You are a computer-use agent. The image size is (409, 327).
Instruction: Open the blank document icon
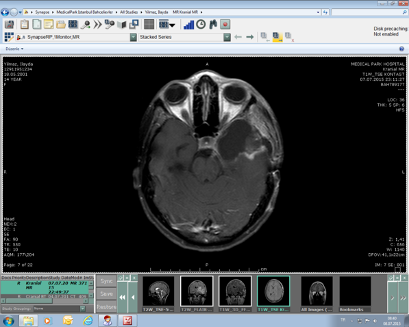pos(37,24)
